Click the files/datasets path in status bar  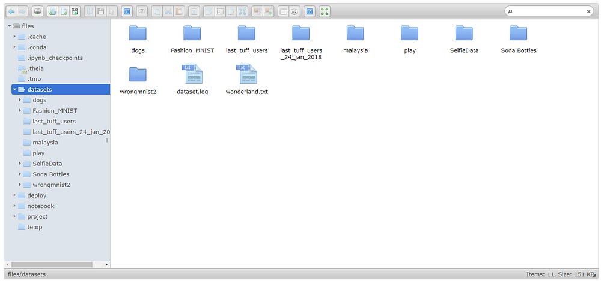26,274
